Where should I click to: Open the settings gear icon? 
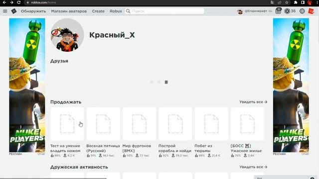pos(302,11)
